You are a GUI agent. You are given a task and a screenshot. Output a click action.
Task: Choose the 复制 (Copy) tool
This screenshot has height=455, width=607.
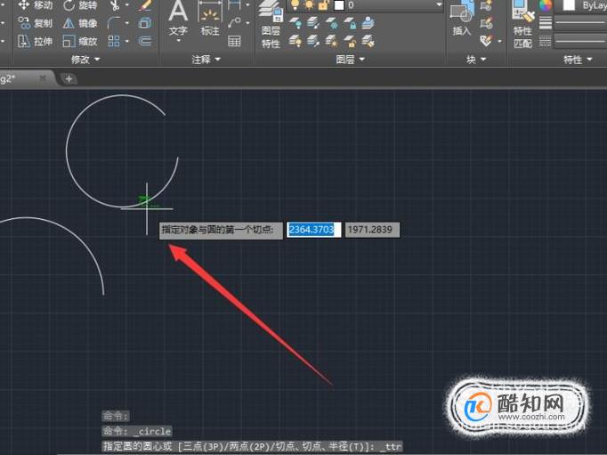pyautogui.click(x=35, y=23)
